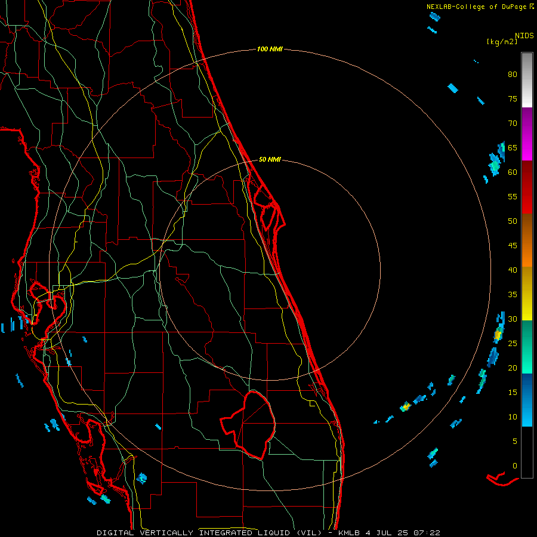
Task: Click the legend value 45
Action: click(x=513, y=246)
